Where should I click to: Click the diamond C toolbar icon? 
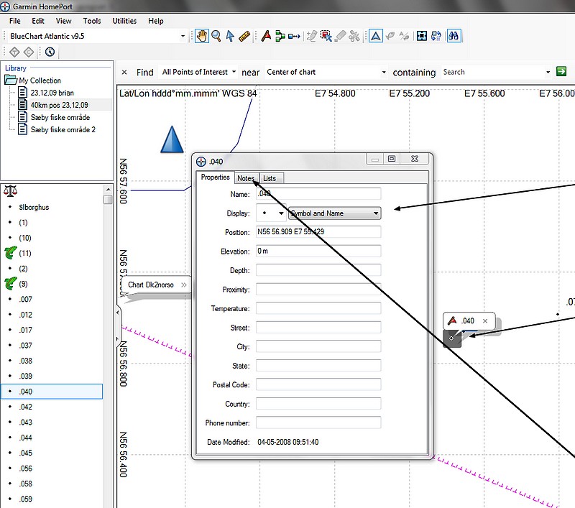click(29, 52)
